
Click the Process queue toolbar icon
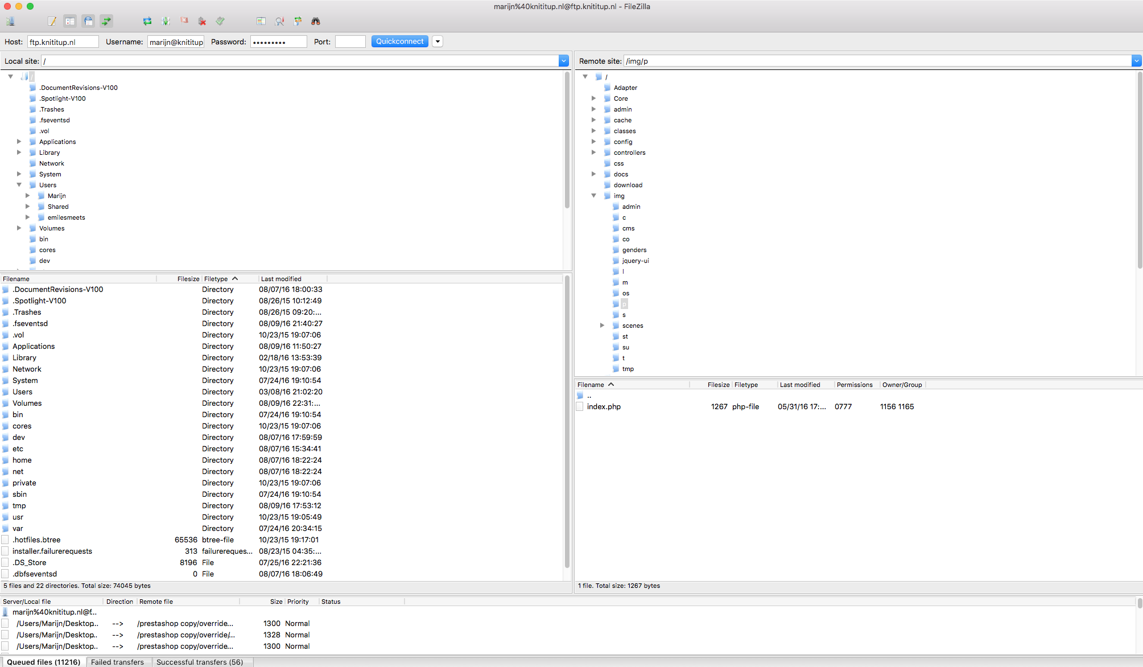pos(166,21)
